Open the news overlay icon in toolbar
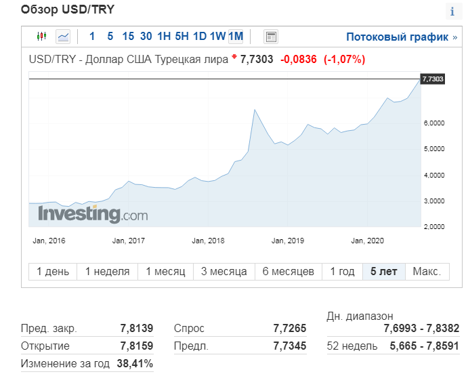 [x=271, y=37]
